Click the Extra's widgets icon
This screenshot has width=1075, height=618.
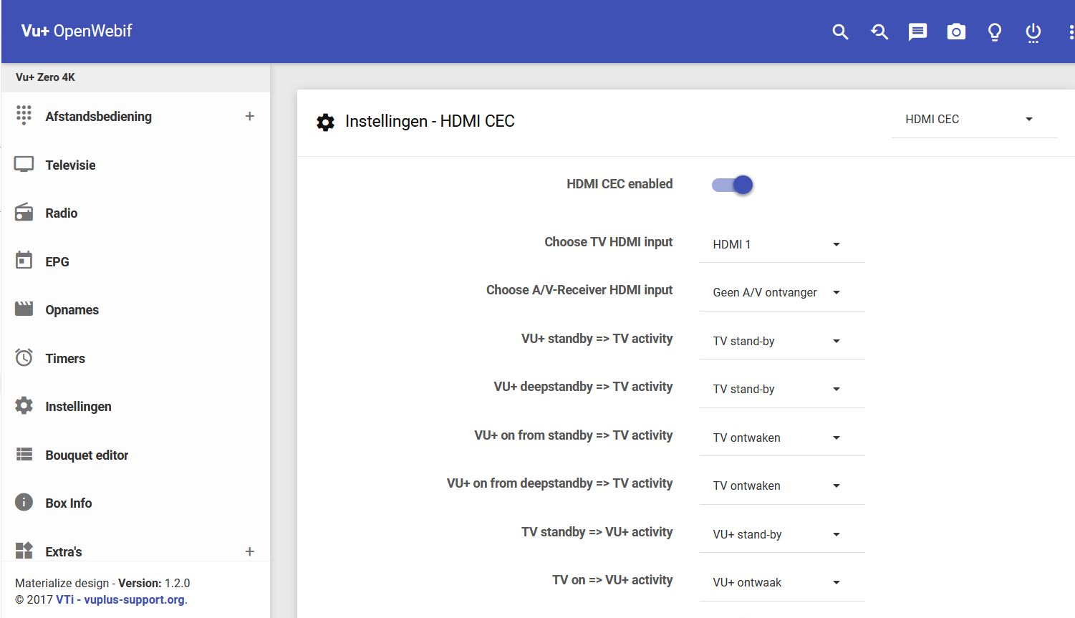pos(24,550)
